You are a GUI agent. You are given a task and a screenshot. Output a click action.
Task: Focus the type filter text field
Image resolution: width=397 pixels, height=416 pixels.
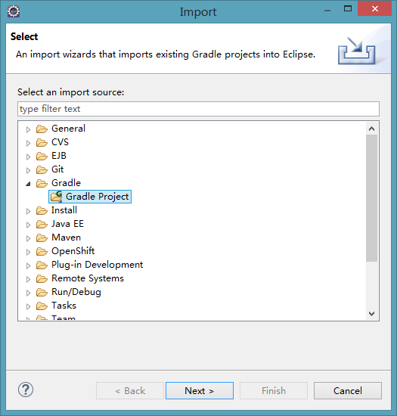tap(198, 109)
